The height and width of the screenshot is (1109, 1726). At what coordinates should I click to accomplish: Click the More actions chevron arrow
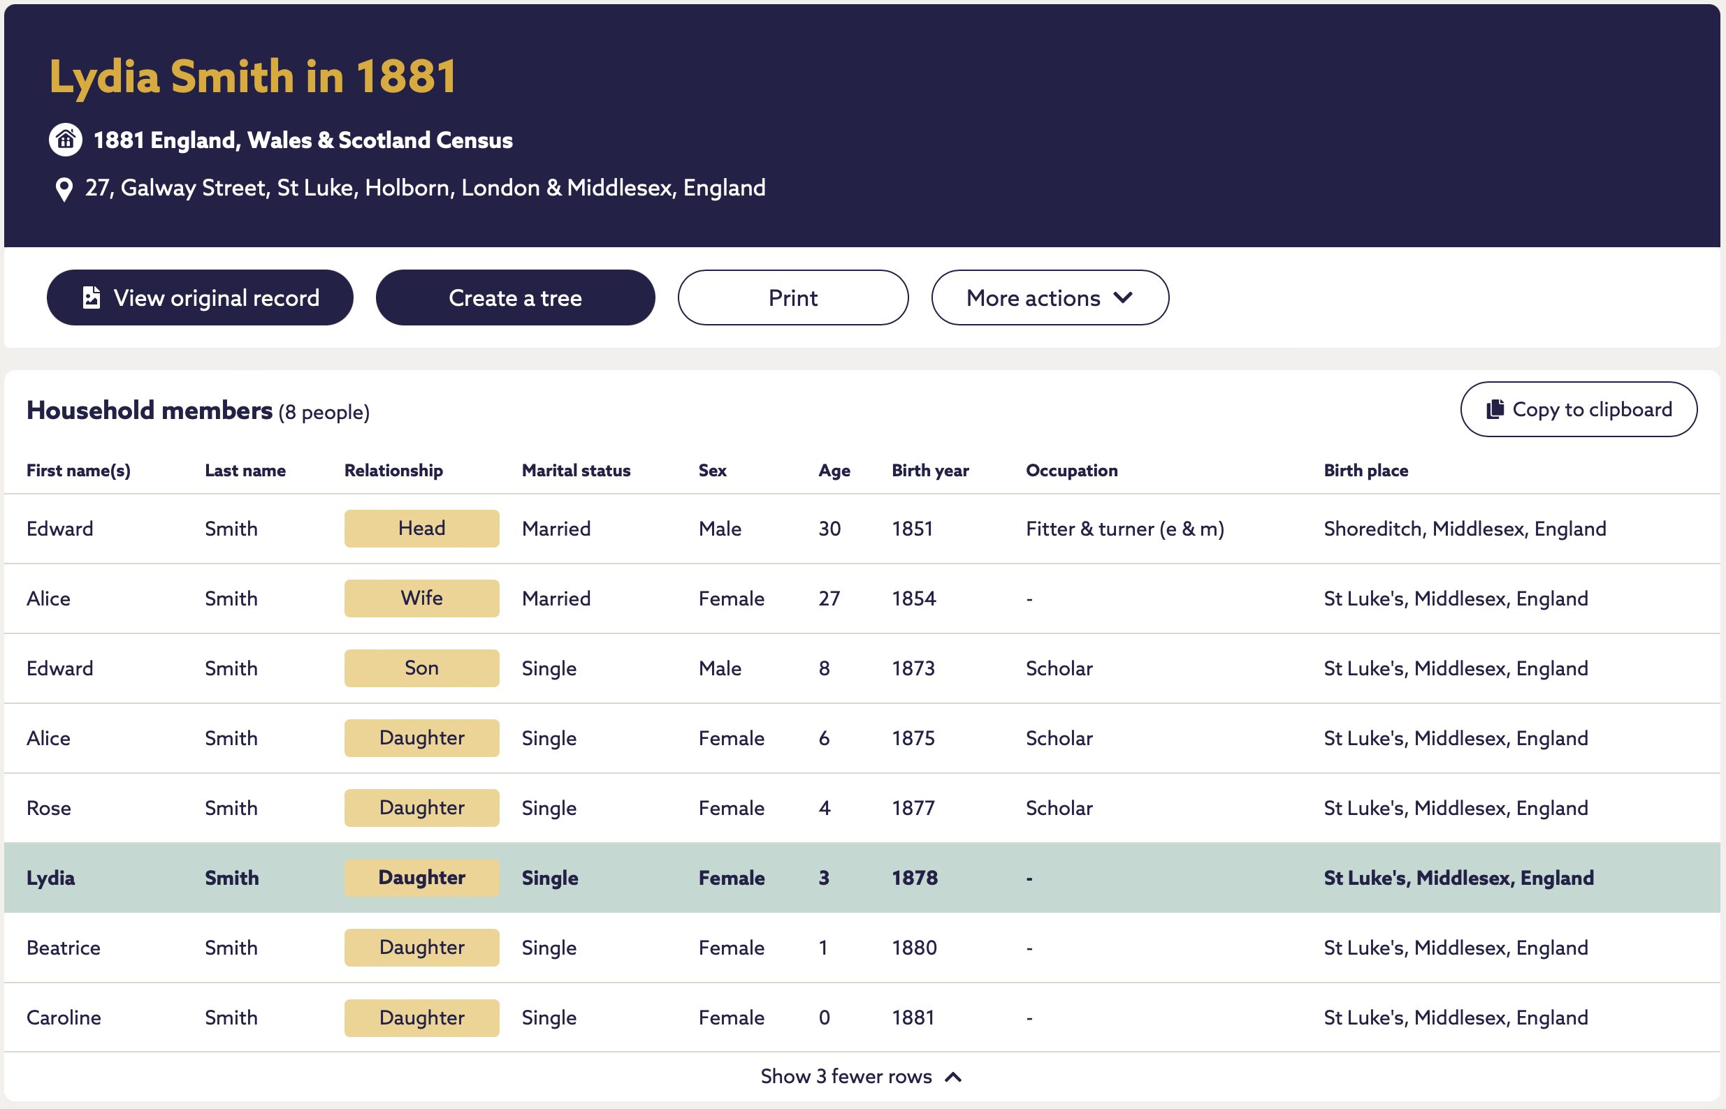(x=1122, y=298)
